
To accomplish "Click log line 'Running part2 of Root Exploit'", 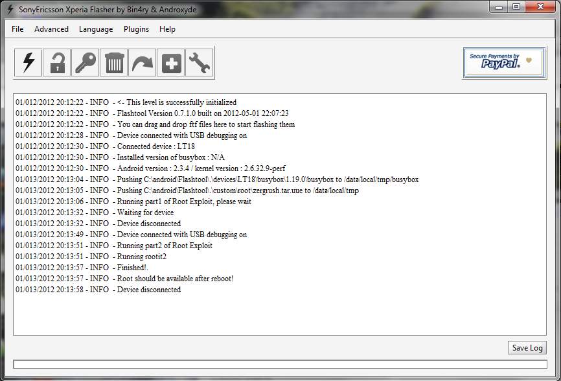I will 114,246.
